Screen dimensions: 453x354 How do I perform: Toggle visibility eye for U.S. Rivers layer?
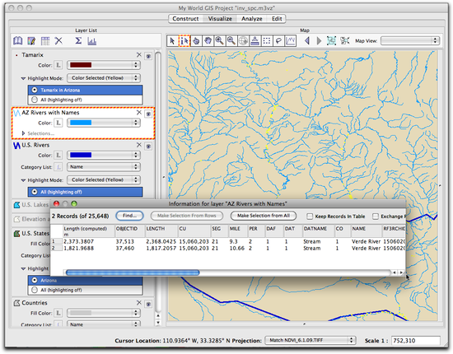coord(148,146)
